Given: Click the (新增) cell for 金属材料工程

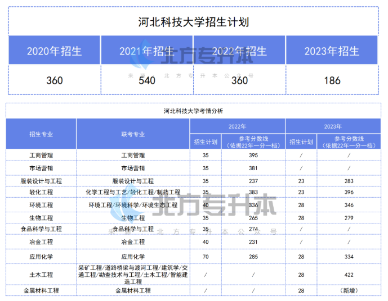Looking at the screenshot, I should (349, 290).
